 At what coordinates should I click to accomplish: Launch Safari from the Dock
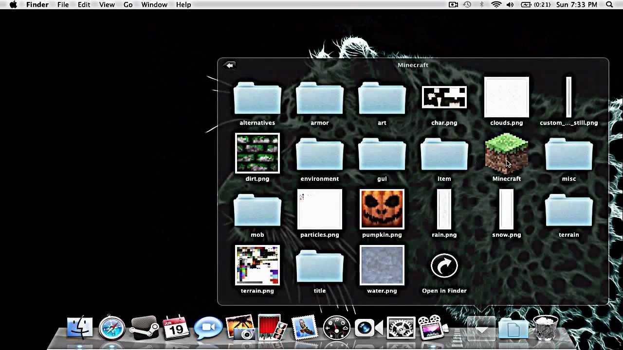(112, 327)
